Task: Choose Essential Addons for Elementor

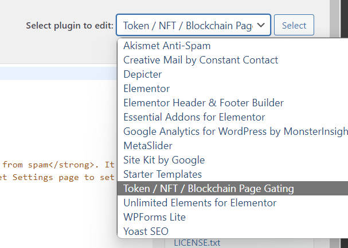Action: click(233, 117)
